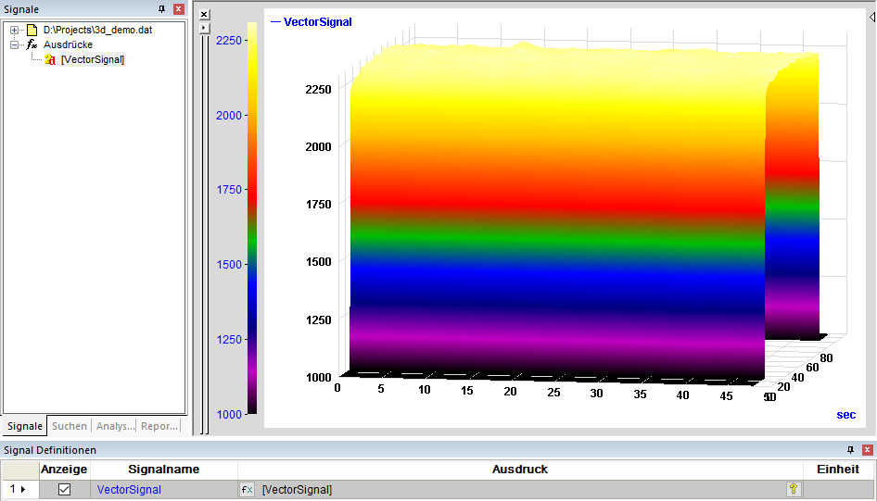Screen dimensions: 877x501
Task: Close the Signale panel
Action: (179, 9)
